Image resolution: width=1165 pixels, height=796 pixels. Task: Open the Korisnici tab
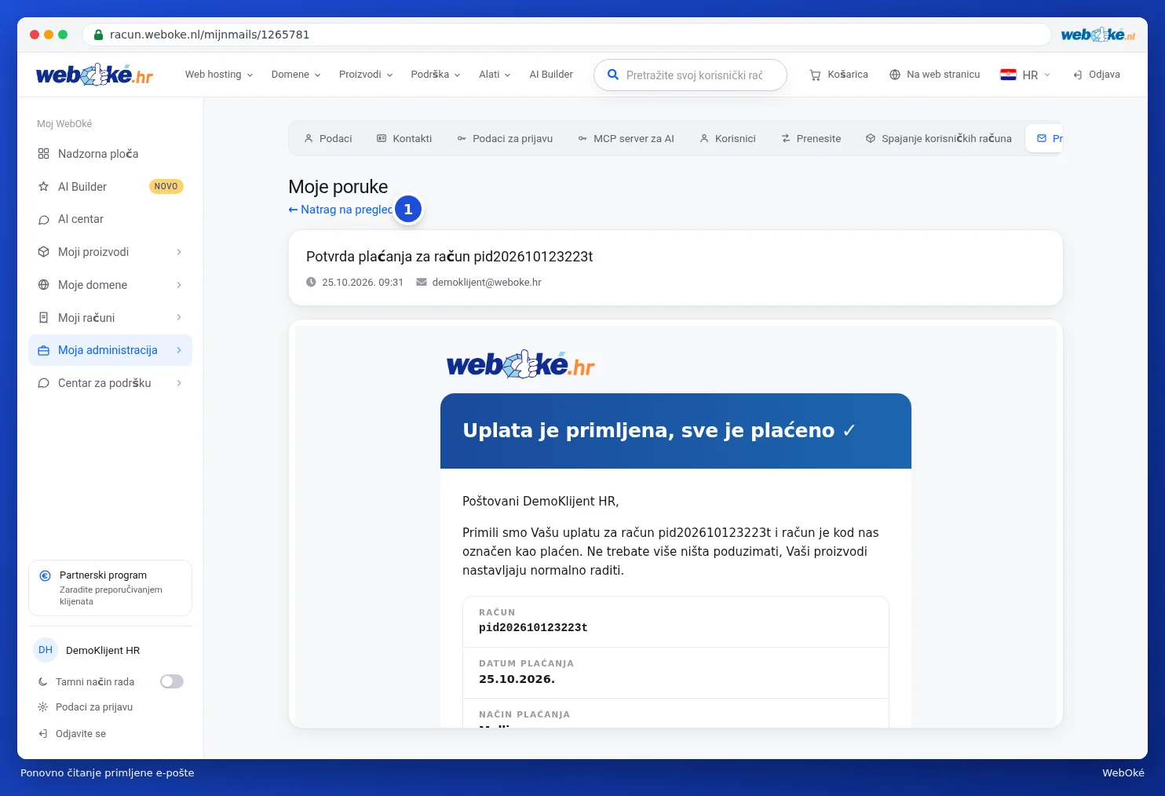(728, 139)
